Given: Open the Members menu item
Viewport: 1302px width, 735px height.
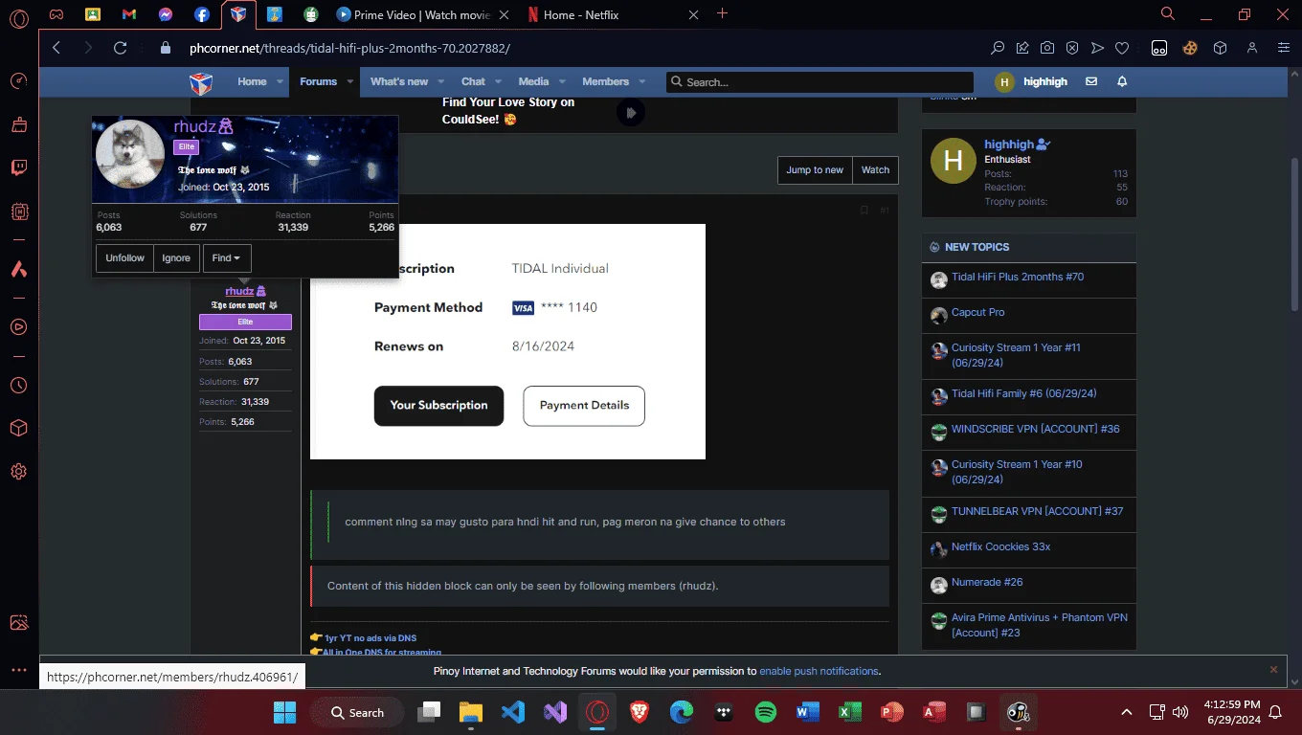Looking at the screenshot, I should tap(605, 81).
